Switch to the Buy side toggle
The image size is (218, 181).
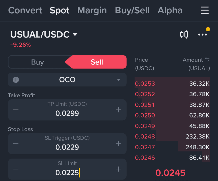click(x=38, y=62)
